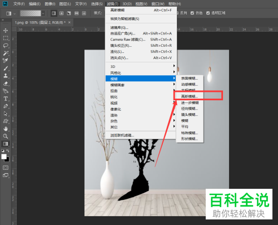Choose 液化(L)... liquify filter
Screen dimensions: 278x225
coord(140,52)
